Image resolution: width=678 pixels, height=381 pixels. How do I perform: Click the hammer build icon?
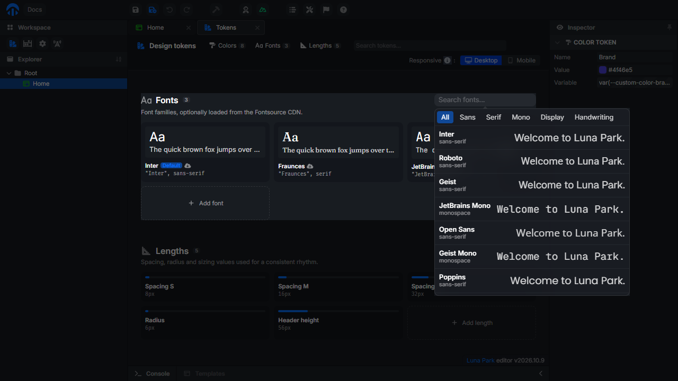point(216,10)
